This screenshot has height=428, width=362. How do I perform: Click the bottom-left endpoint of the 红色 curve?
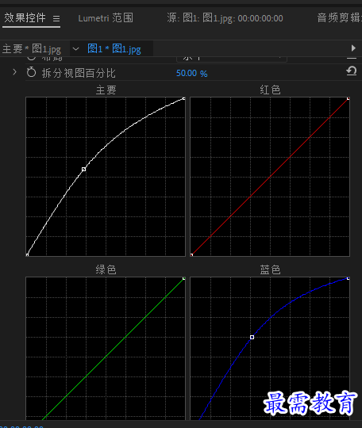pyautogui.click(x=191, y=254)
